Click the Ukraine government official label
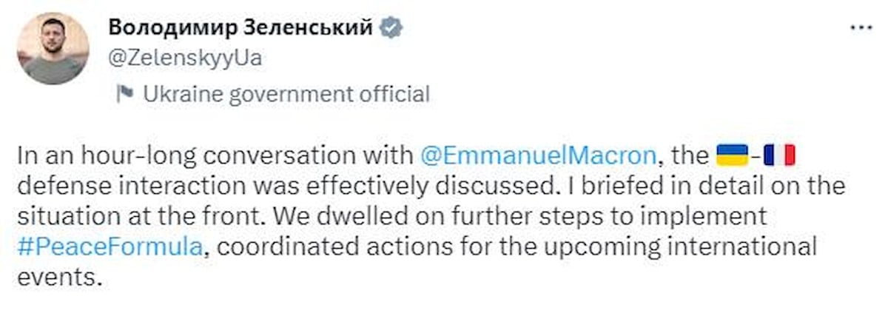The width and height of the screenshot is (888, 319). click(x=286, y=94)
